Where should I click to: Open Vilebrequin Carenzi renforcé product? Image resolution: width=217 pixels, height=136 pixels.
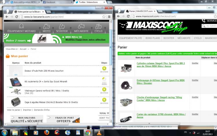(x=47, y=92)
